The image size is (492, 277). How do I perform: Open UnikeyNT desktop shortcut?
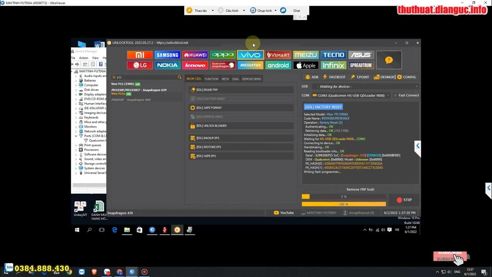tap(80, 209)
